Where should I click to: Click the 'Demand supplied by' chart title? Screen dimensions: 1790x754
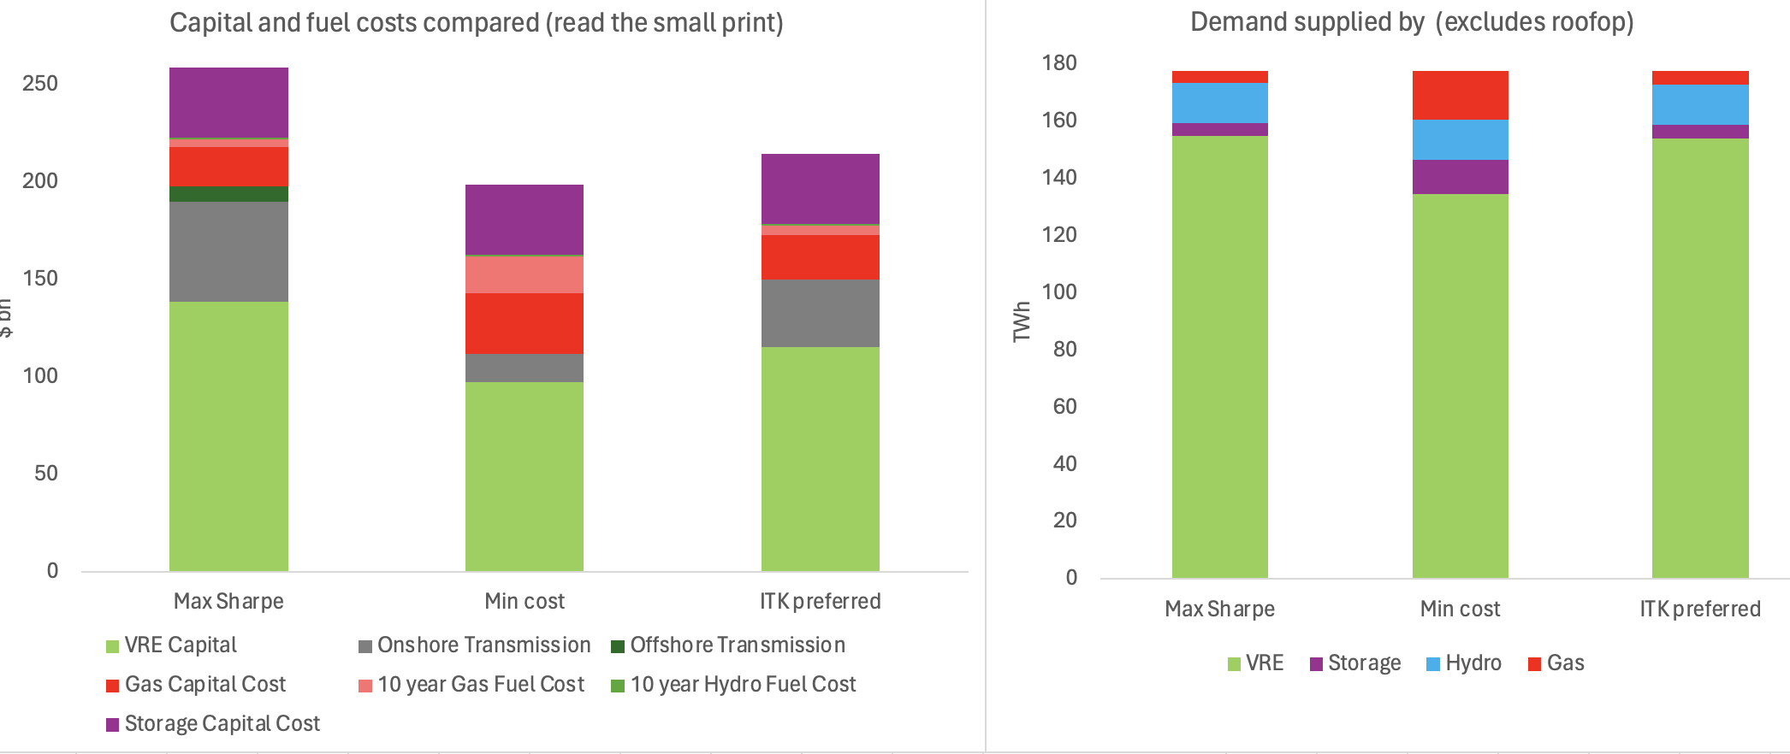1412,22
